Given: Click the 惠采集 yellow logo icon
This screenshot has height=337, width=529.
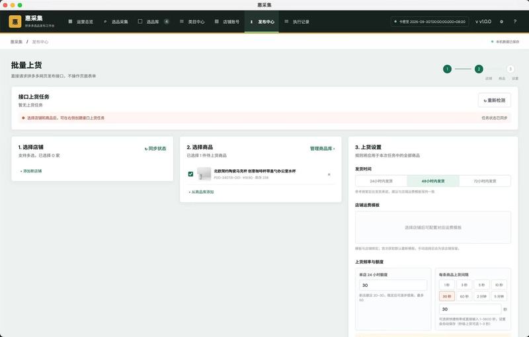Looking at the screenshot, I should pyautogui.click(x=15, y=22).
